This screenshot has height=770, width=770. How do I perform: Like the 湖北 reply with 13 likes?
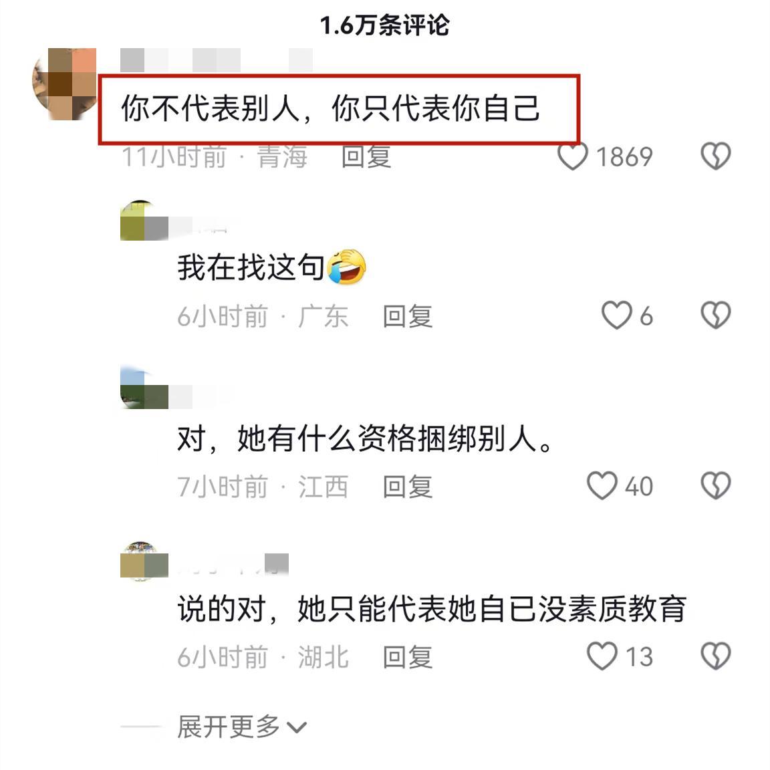click(602, 656)
